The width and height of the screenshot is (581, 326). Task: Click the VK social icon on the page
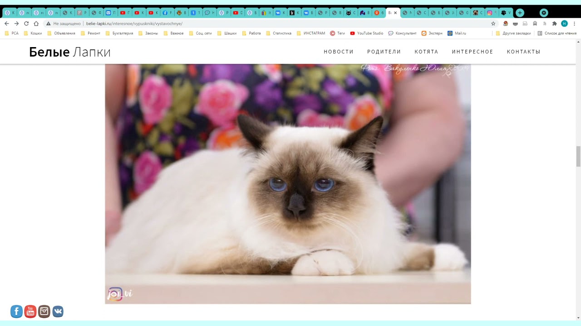[x=58, y=312]
